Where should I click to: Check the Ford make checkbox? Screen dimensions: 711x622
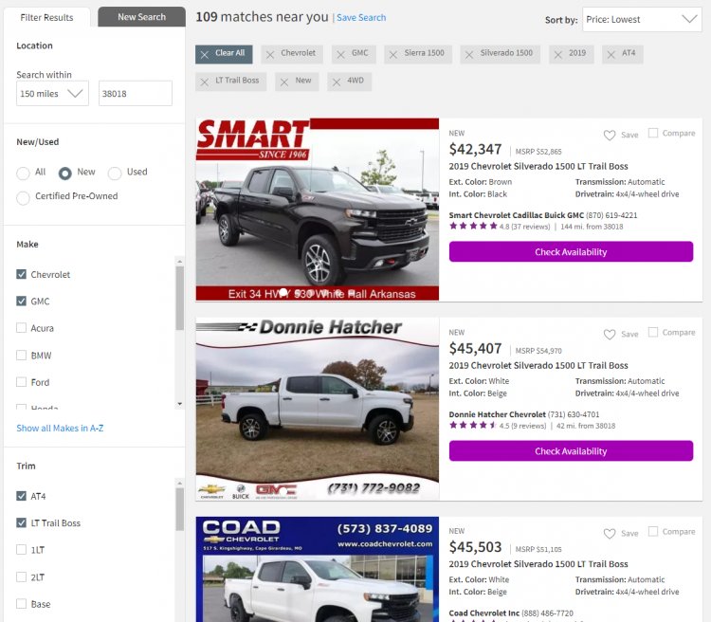coord(21,382)
